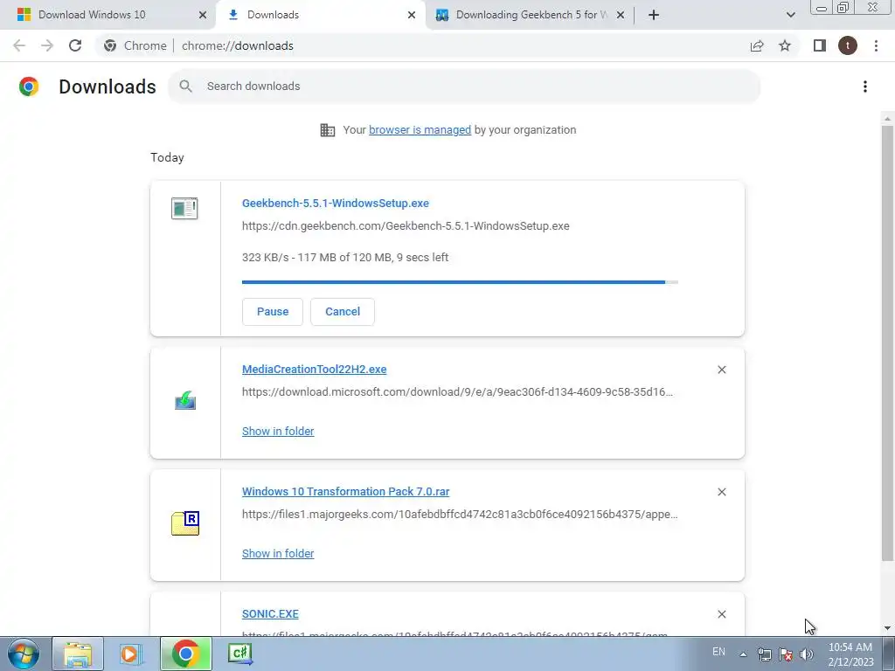Image resolution: width=895 pixels, height=671 pixels.
Task: Open Windows Explorer from taskbar
Action: [78, 654]
